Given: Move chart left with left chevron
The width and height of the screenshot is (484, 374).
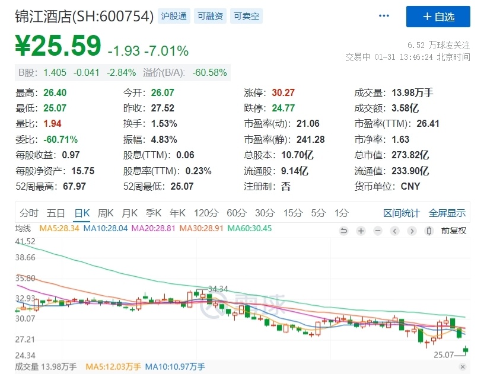Looking at the screenshot, I should tap(395, 231).
